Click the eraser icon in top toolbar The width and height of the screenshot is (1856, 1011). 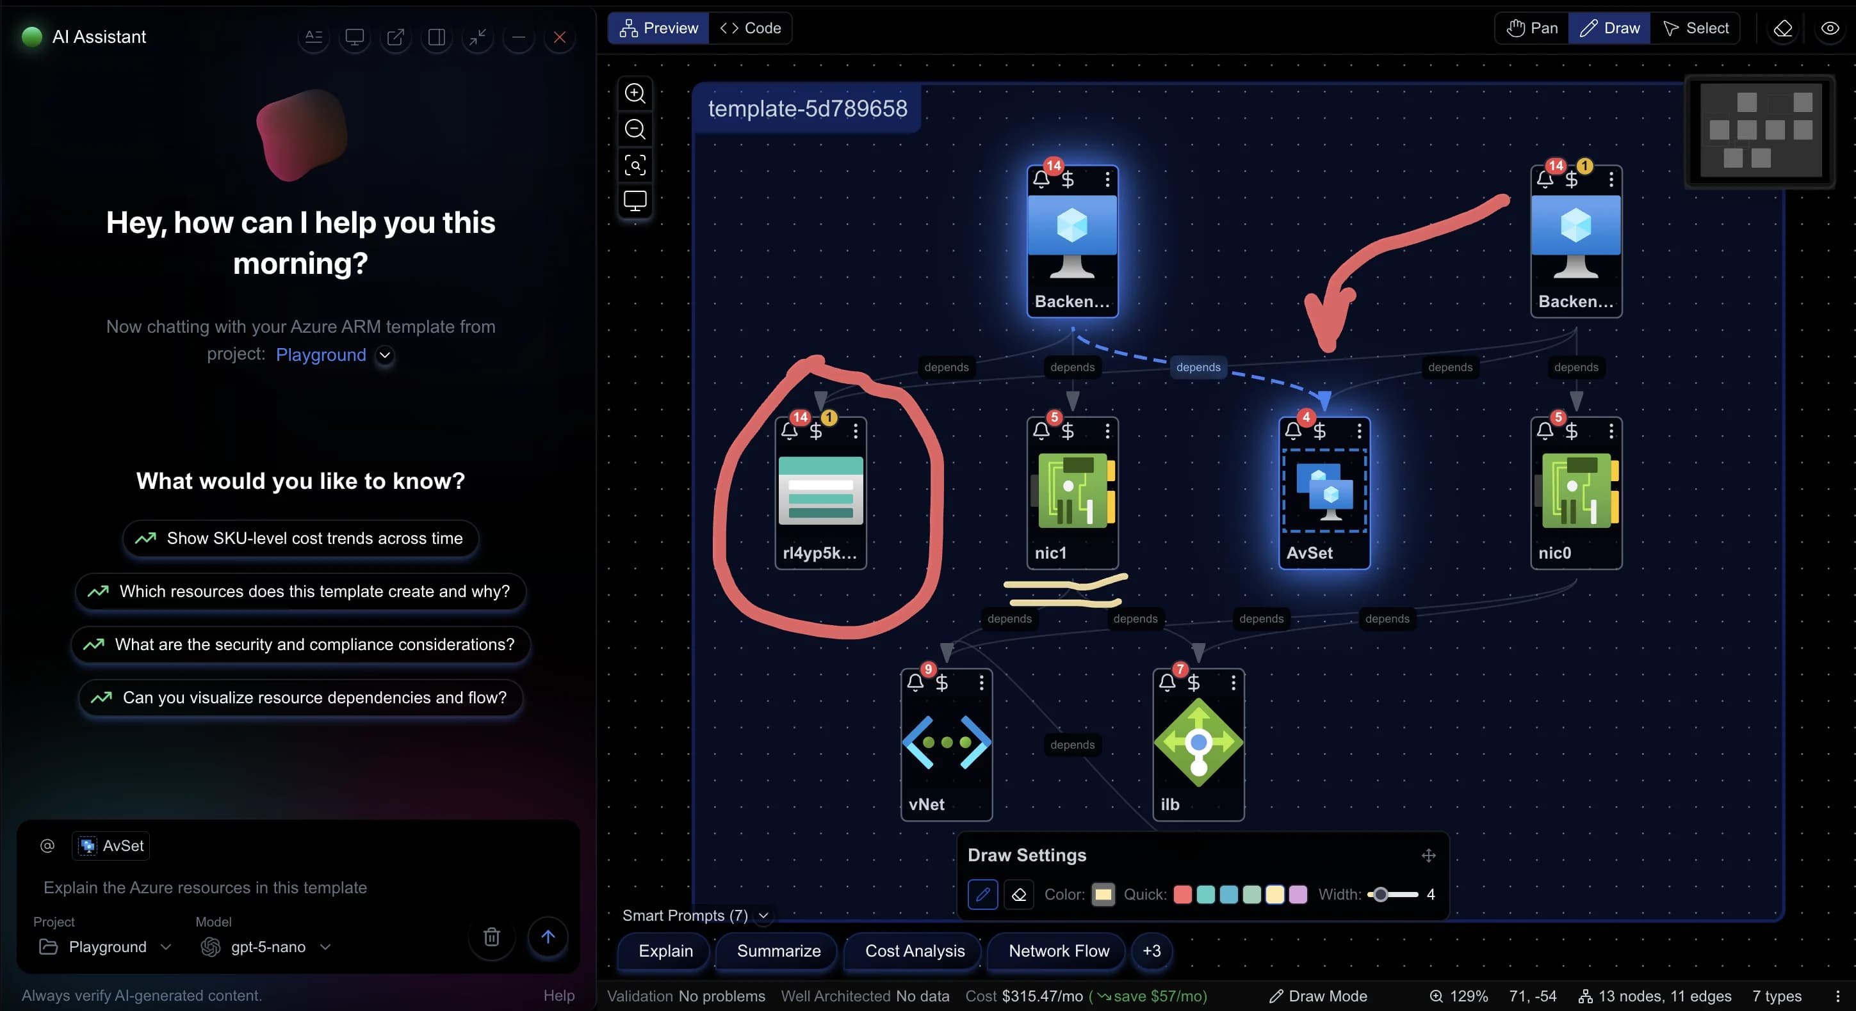[x=1782, y=28]
